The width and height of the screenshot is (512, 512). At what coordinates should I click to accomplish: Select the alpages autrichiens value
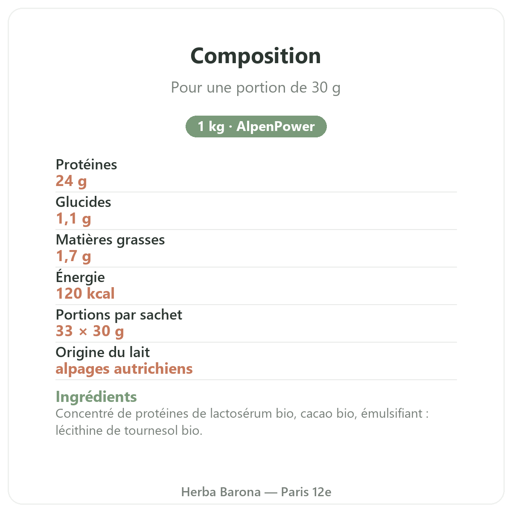point(124,369)
